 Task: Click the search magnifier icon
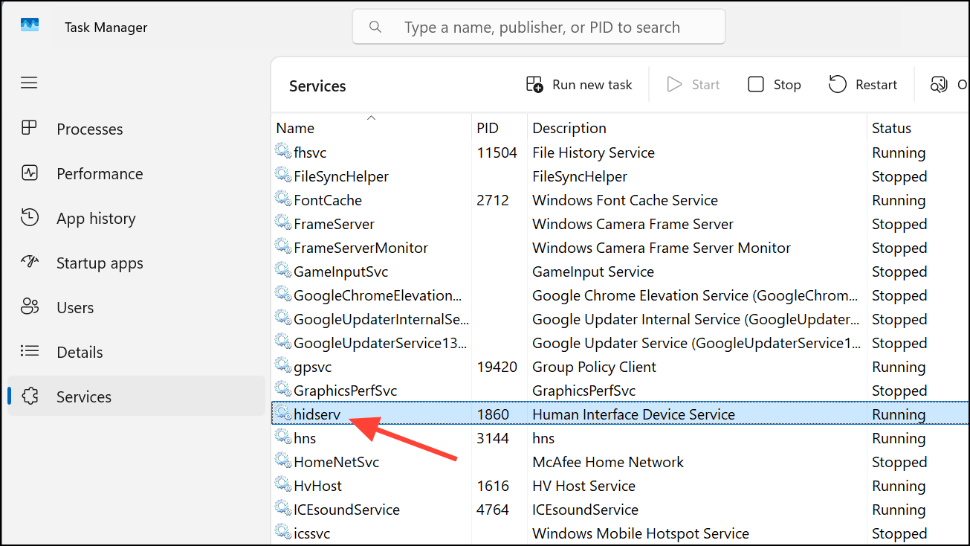point(375,27)
